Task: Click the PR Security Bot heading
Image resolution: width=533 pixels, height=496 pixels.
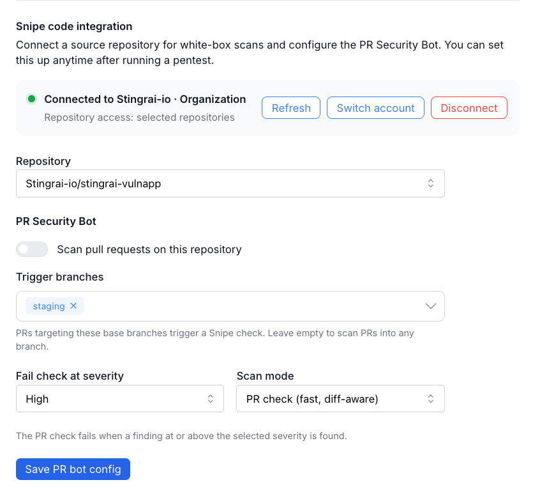Action: click(x=56, y=221)
